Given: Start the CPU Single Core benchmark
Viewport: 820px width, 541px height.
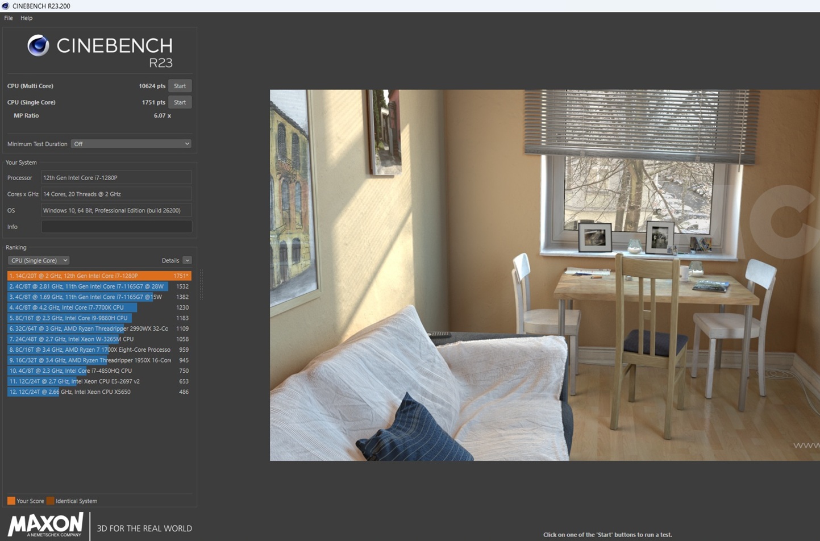Looking at the screenshot, I should pos(180,102).
